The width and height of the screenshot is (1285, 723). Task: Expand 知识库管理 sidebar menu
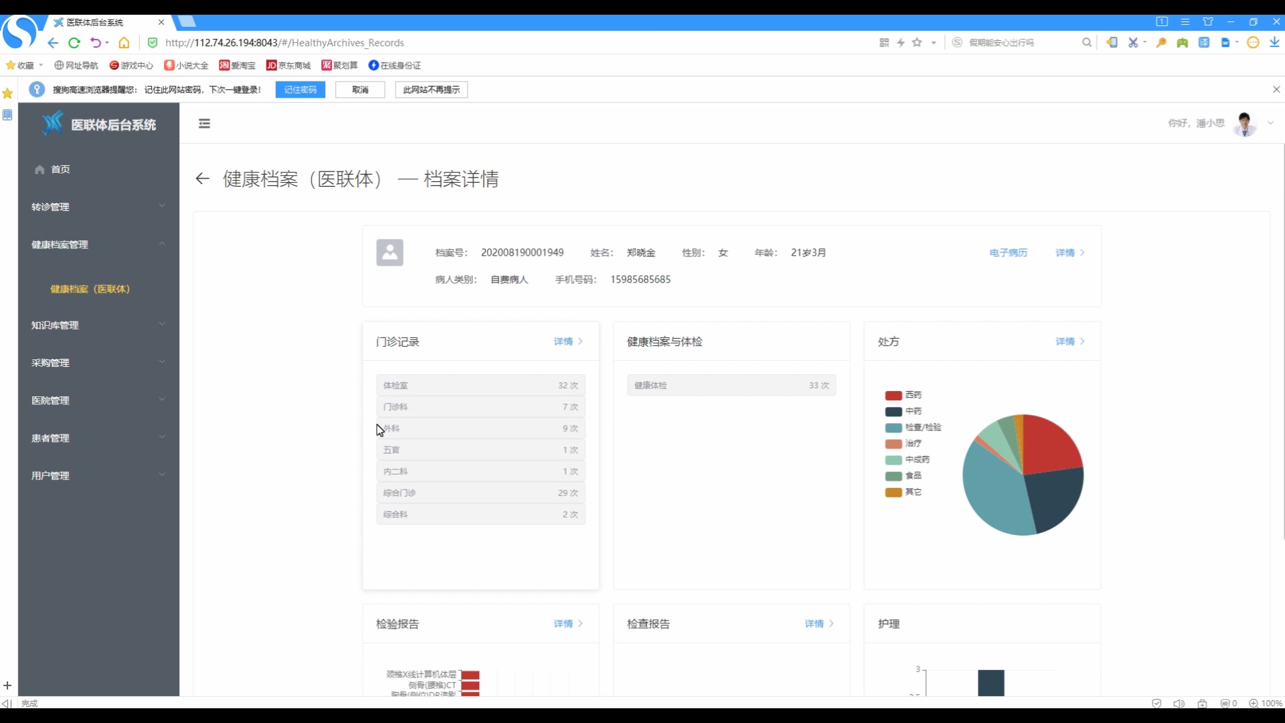click(98, 325)
